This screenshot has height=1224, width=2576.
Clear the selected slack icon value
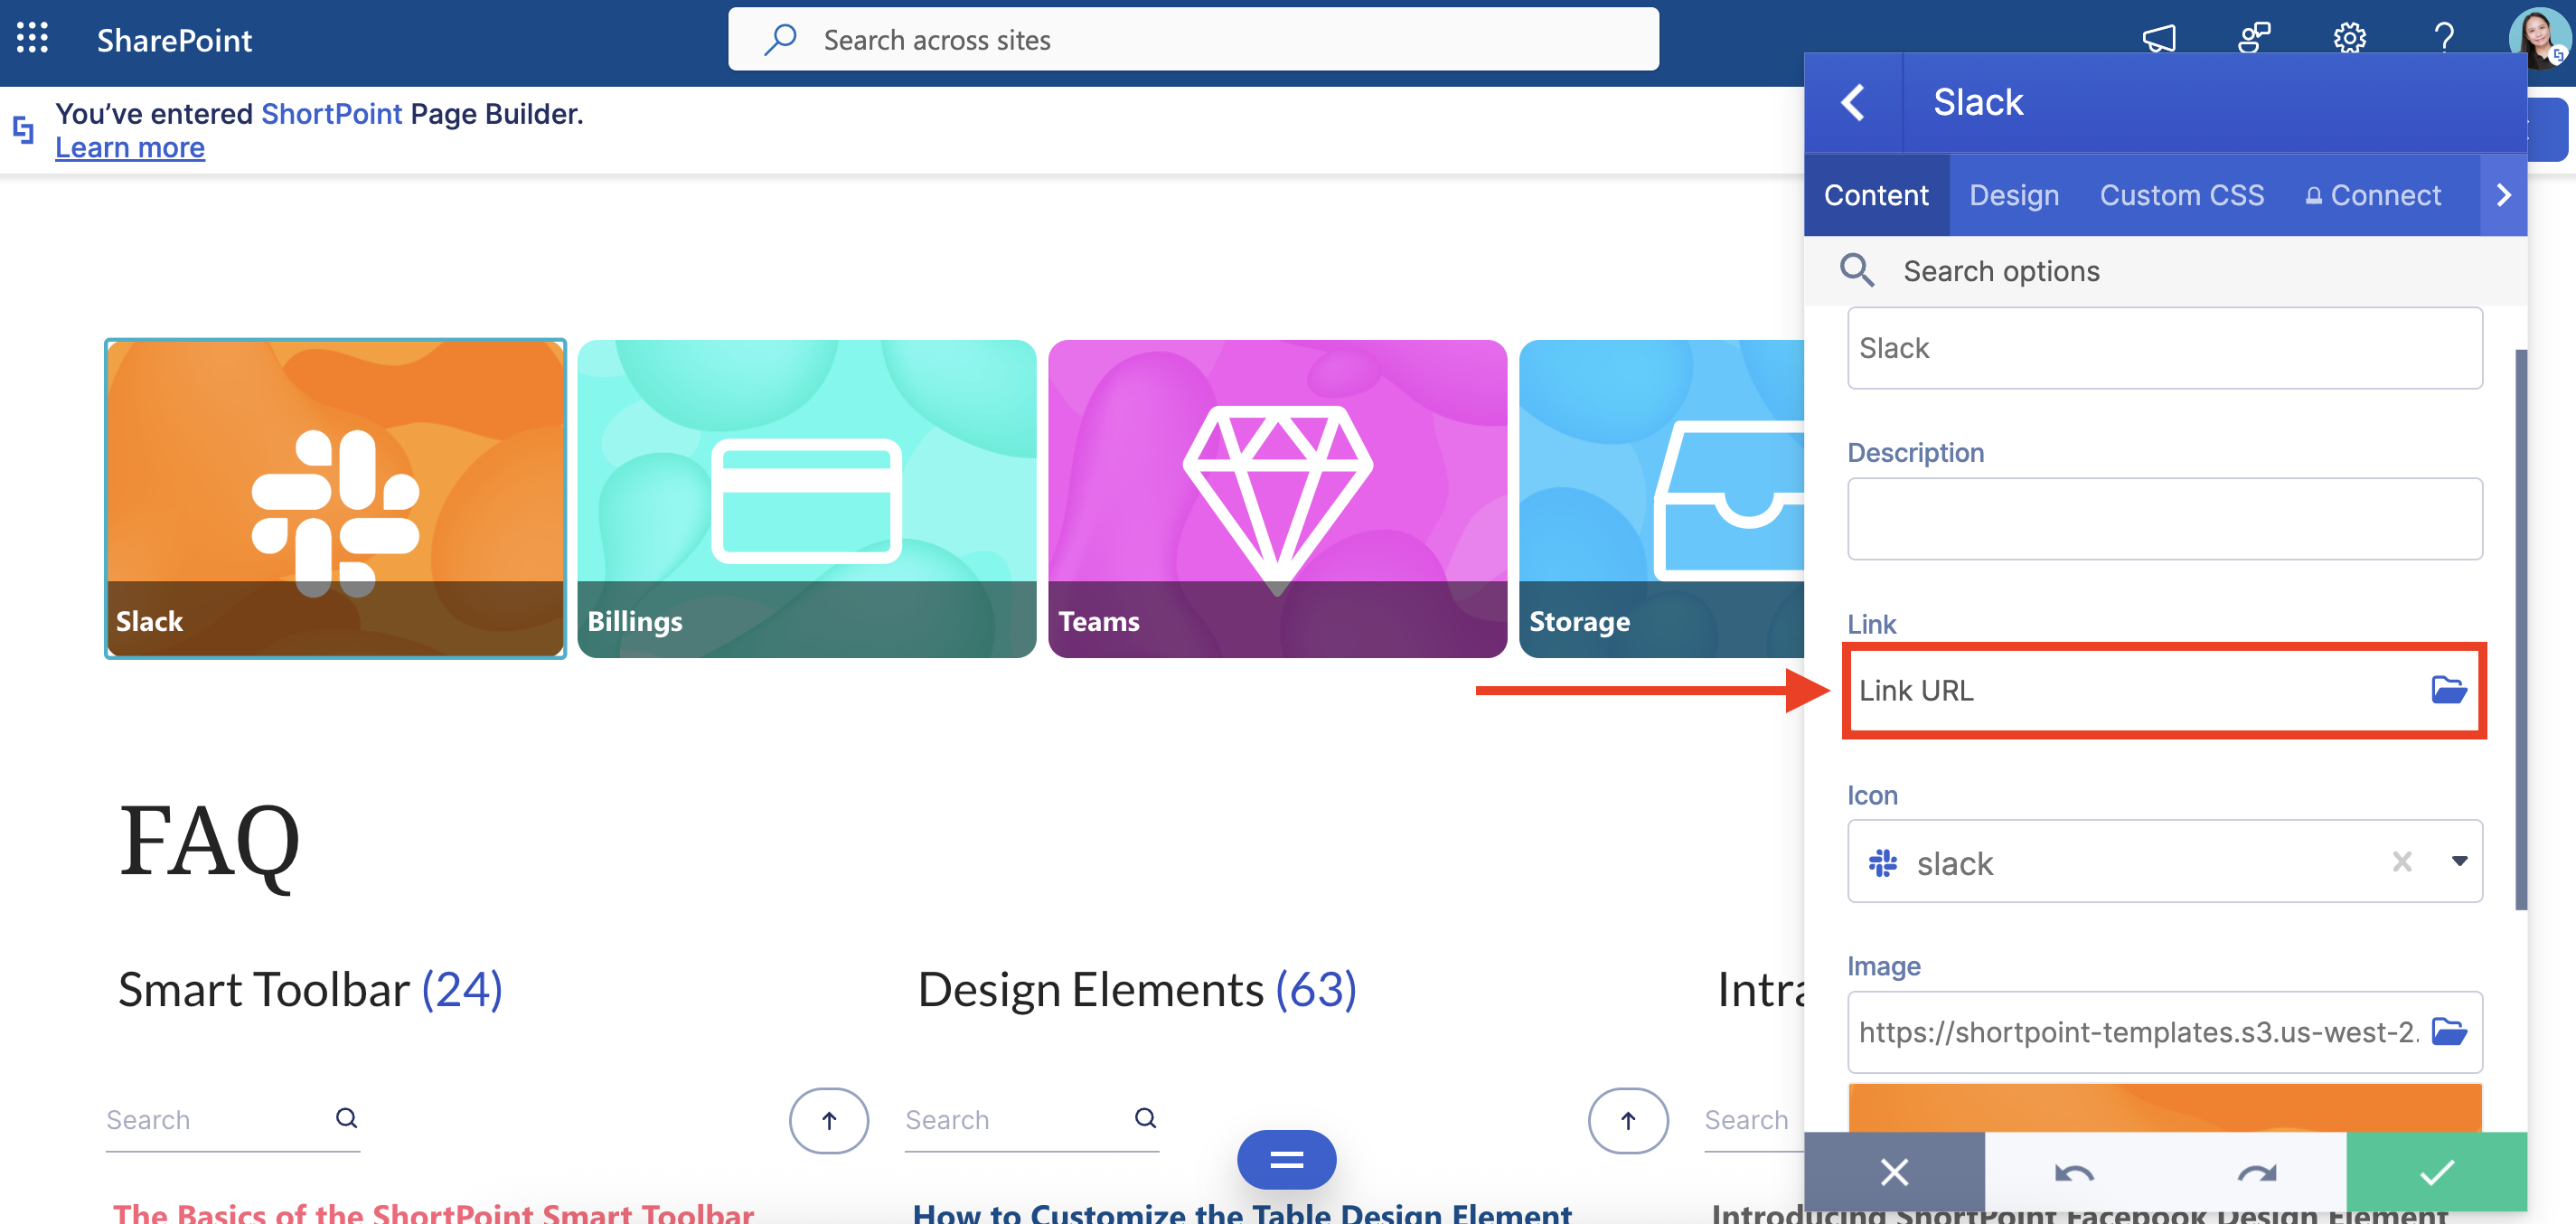pyautogui.click(x=2401, y=861)
